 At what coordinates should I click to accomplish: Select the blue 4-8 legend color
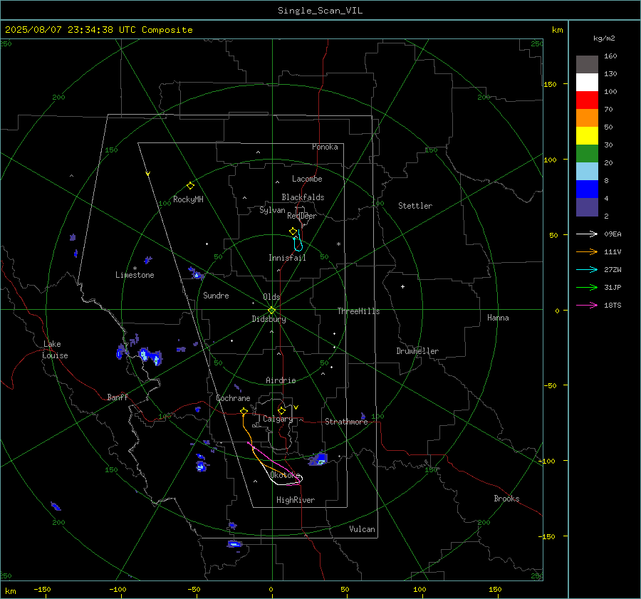point(587,189)
